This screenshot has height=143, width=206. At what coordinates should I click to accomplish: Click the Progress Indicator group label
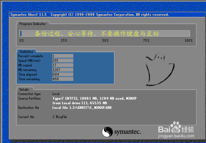(x=33, y=24)
